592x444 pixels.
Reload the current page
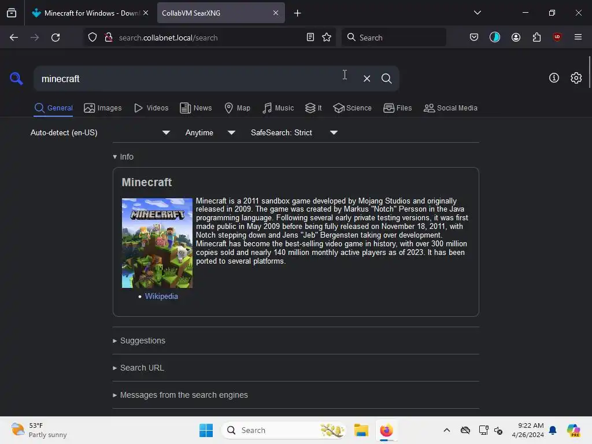[x=55, y=38]
